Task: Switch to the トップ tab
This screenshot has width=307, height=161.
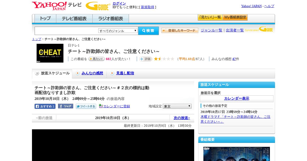Action: click(45, 18)
